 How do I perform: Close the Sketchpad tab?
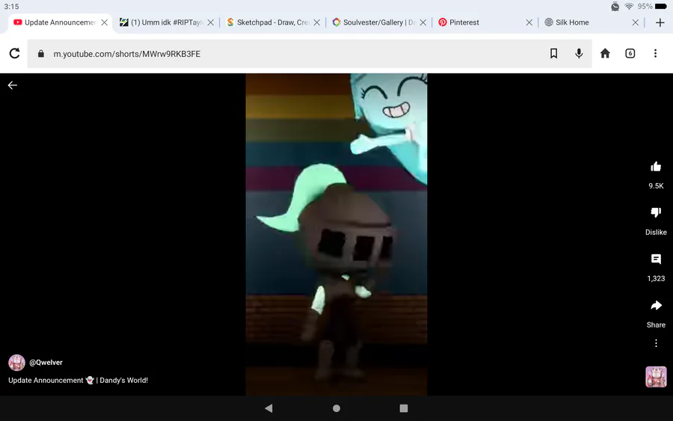[317, 22]
